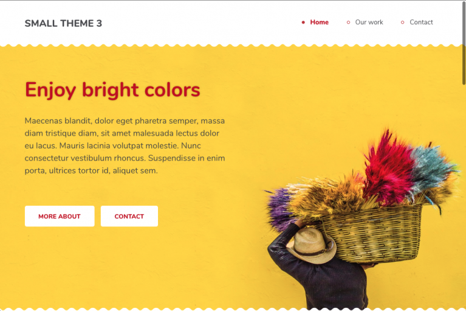Open the Home navigation item
466x311 pixels.
click(319, 23)
